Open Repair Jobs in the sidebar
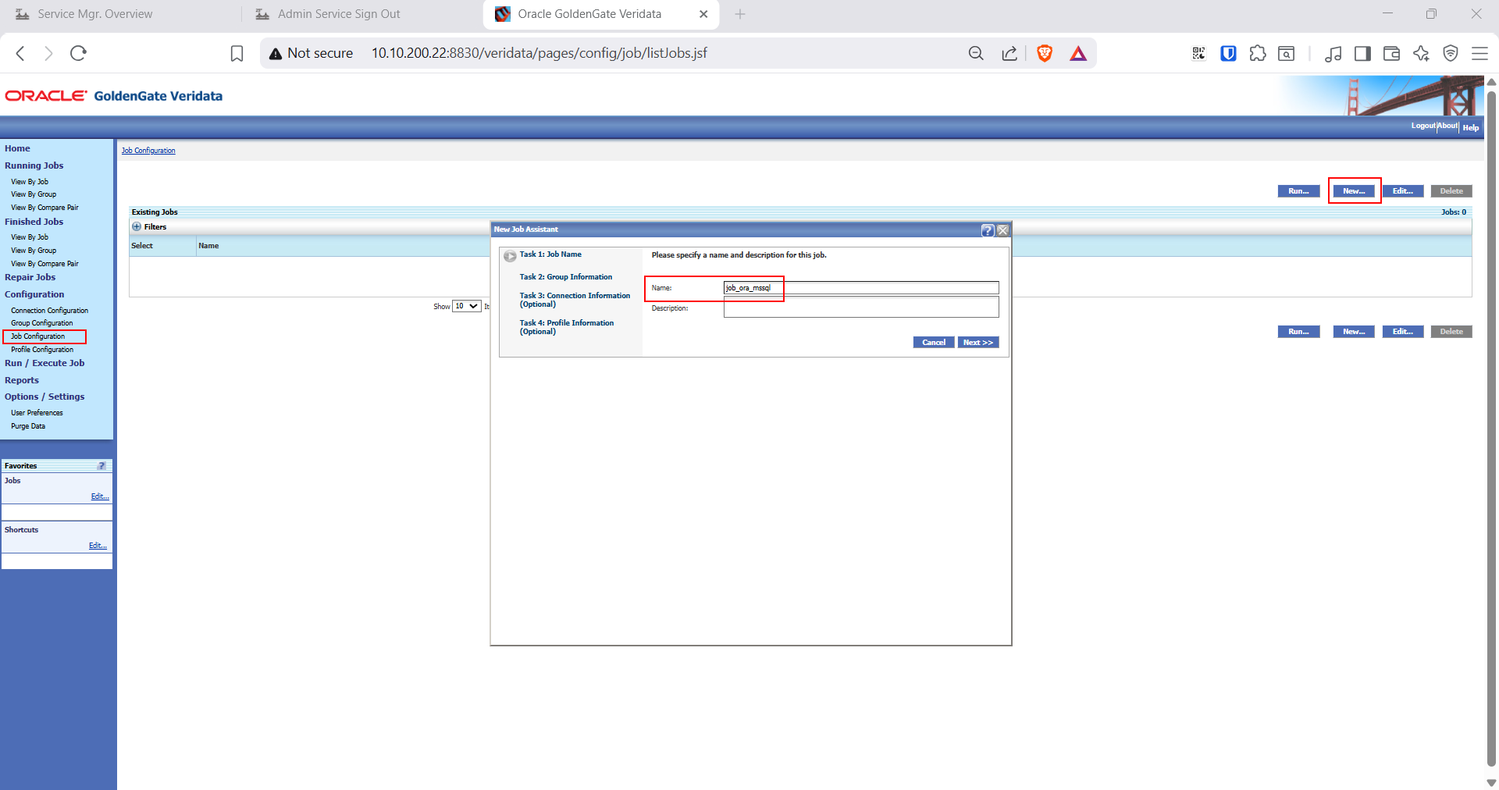 [30, 277]
